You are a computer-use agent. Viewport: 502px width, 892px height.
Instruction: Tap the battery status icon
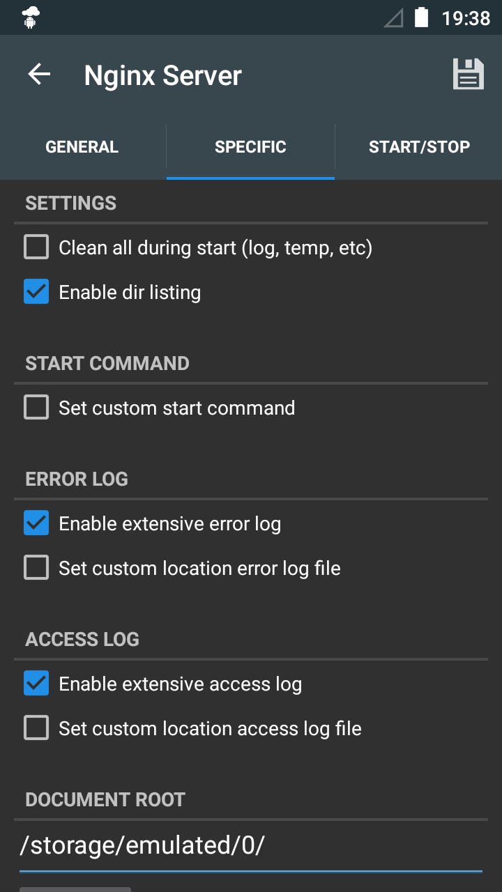coord(421,17)
